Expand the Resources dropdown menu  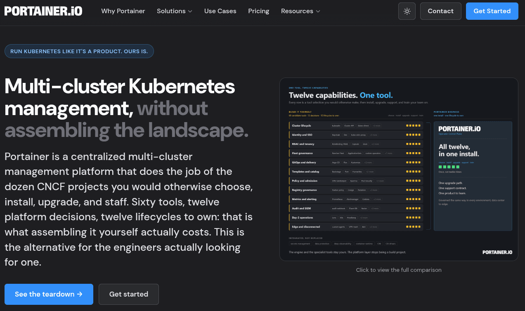click(300, 11)
